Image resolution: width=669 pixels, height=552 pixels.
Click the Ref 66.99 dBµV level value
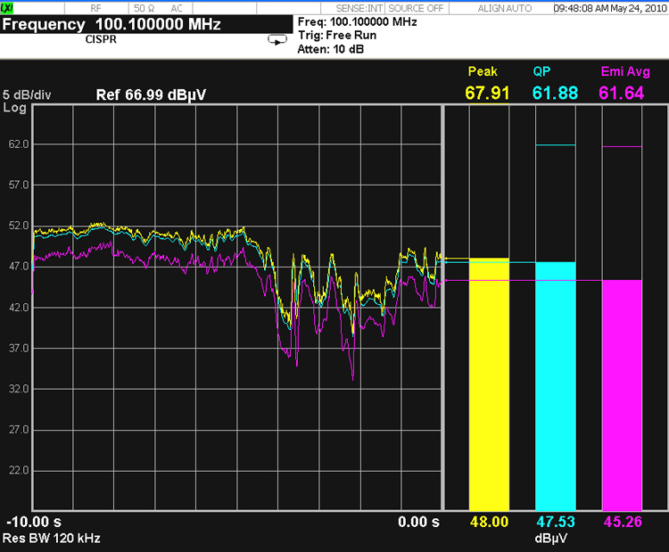[151, 94]
